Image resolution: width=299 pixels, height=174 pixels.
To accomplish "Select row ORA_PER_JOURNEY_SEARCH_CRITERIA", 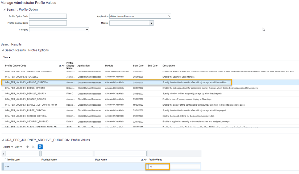I will [150, 116].
